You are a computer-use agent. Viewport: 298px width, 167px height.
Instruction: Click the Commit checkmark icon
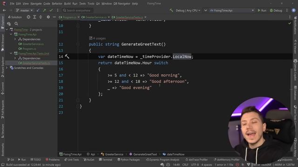51,10
